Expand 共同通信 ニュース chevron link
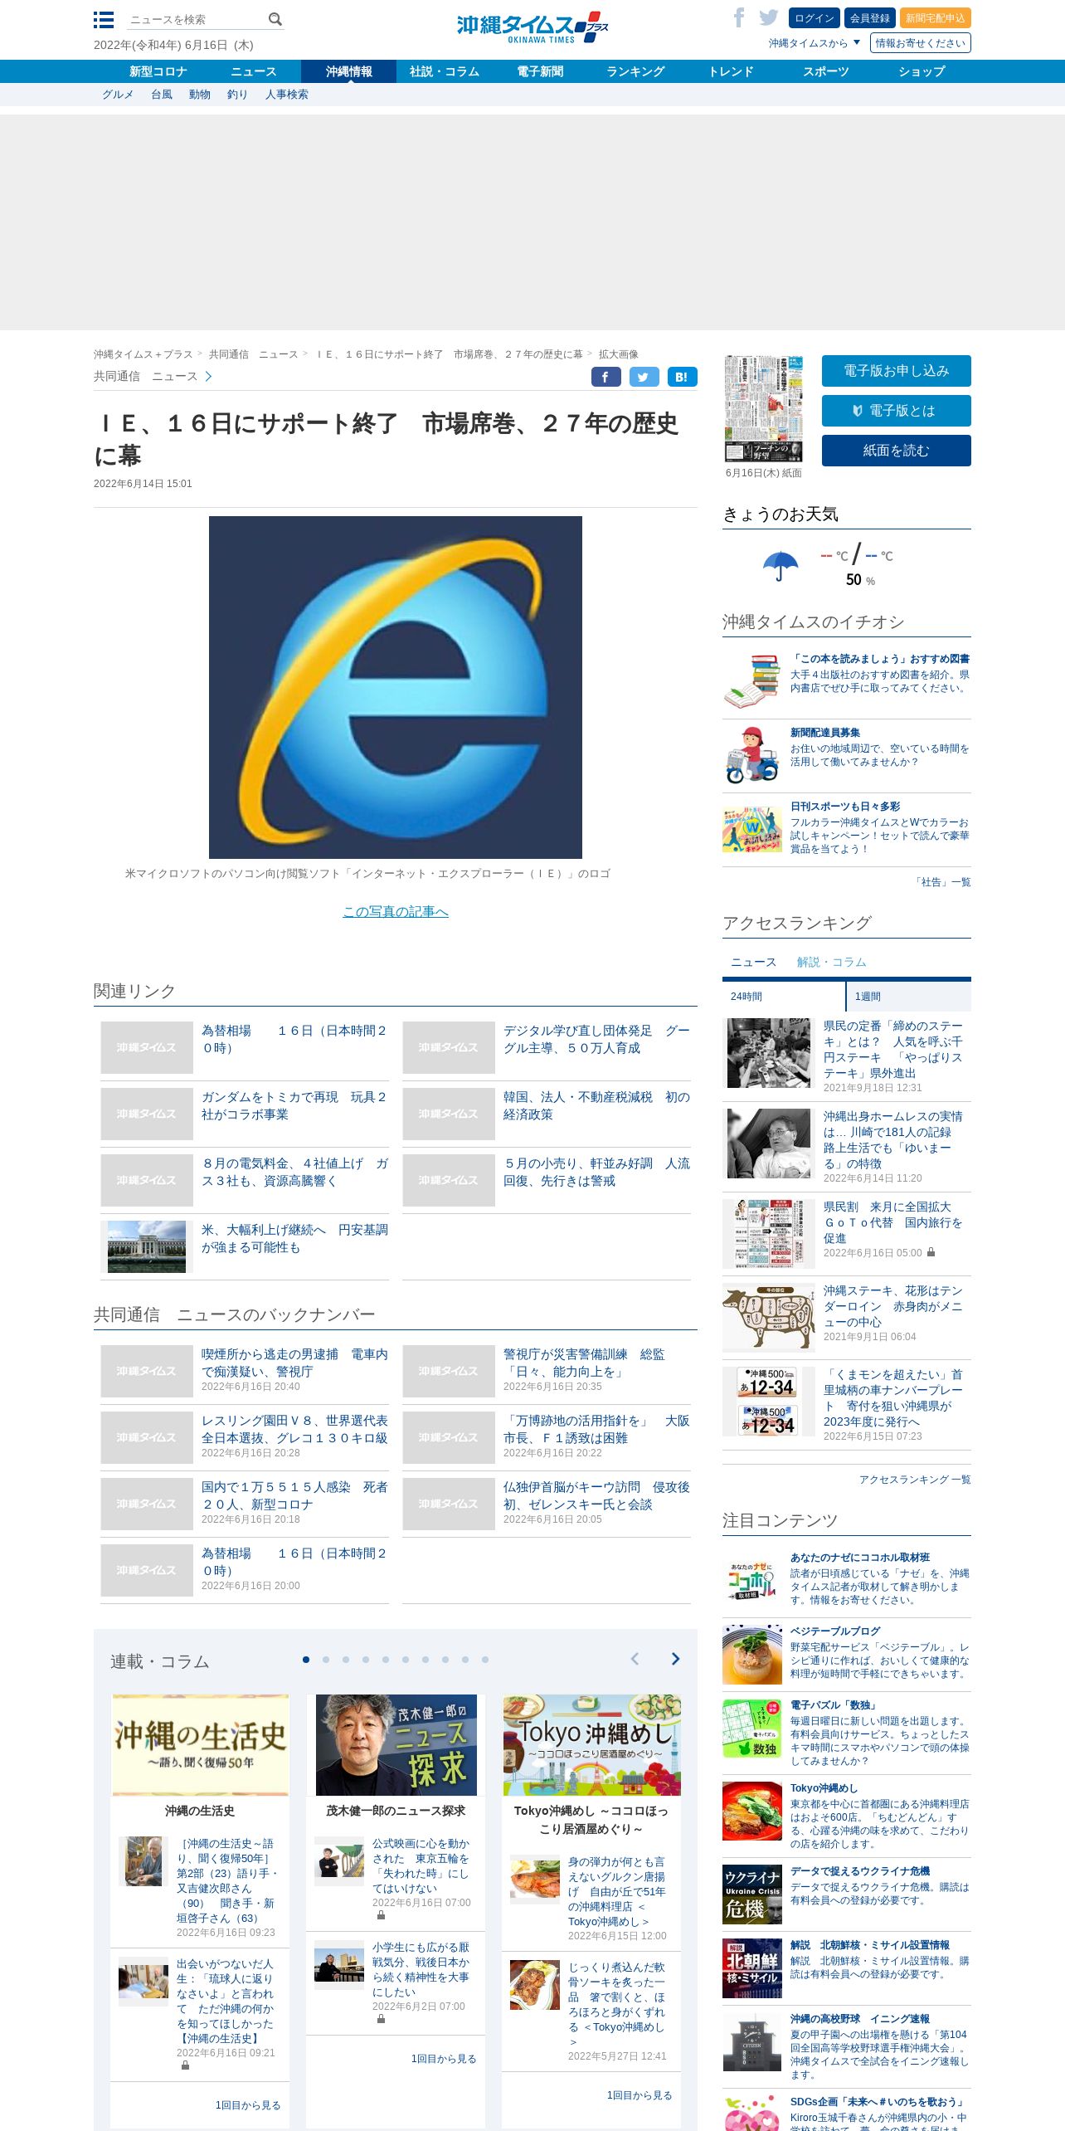 153,377
